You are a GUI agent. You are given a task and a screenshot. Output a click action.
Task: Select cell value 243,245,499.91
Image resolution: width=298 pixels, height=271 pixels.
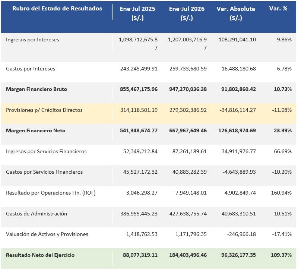(x=139, y=69)
